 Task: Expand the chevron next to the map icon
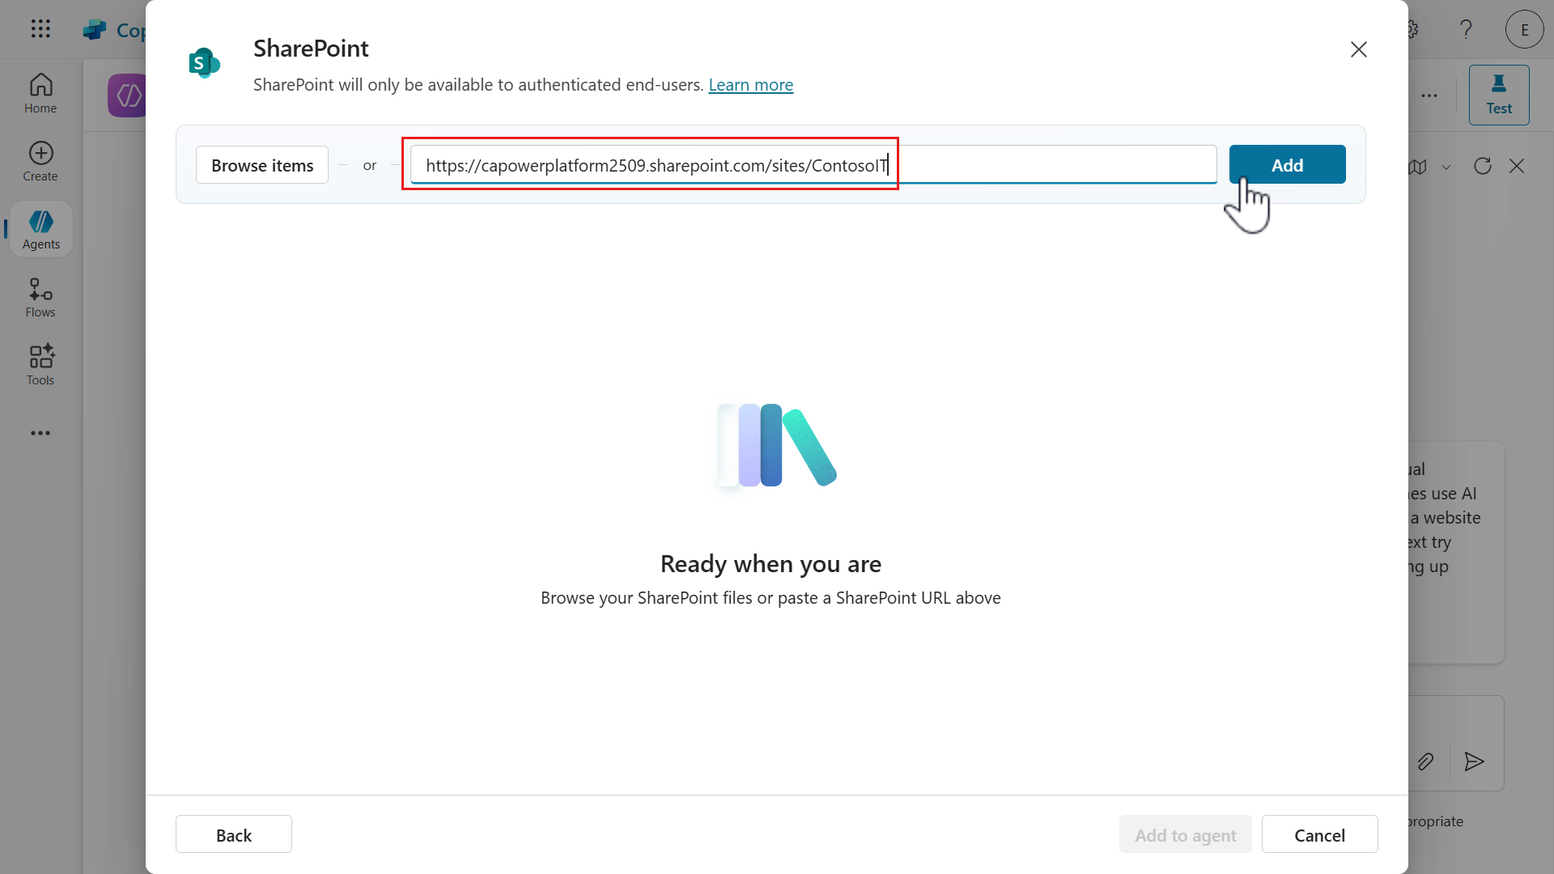(x=1447, y=167)
